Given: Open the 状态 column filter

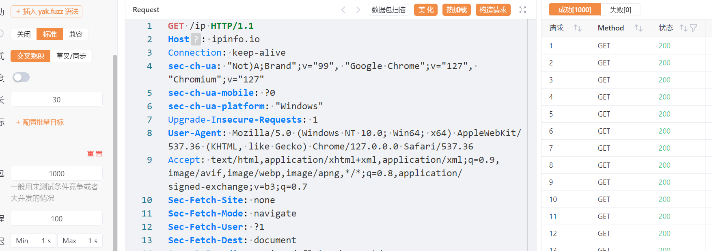Looking at the screenshot, I should pyautogui.click(x=693, y=28).
